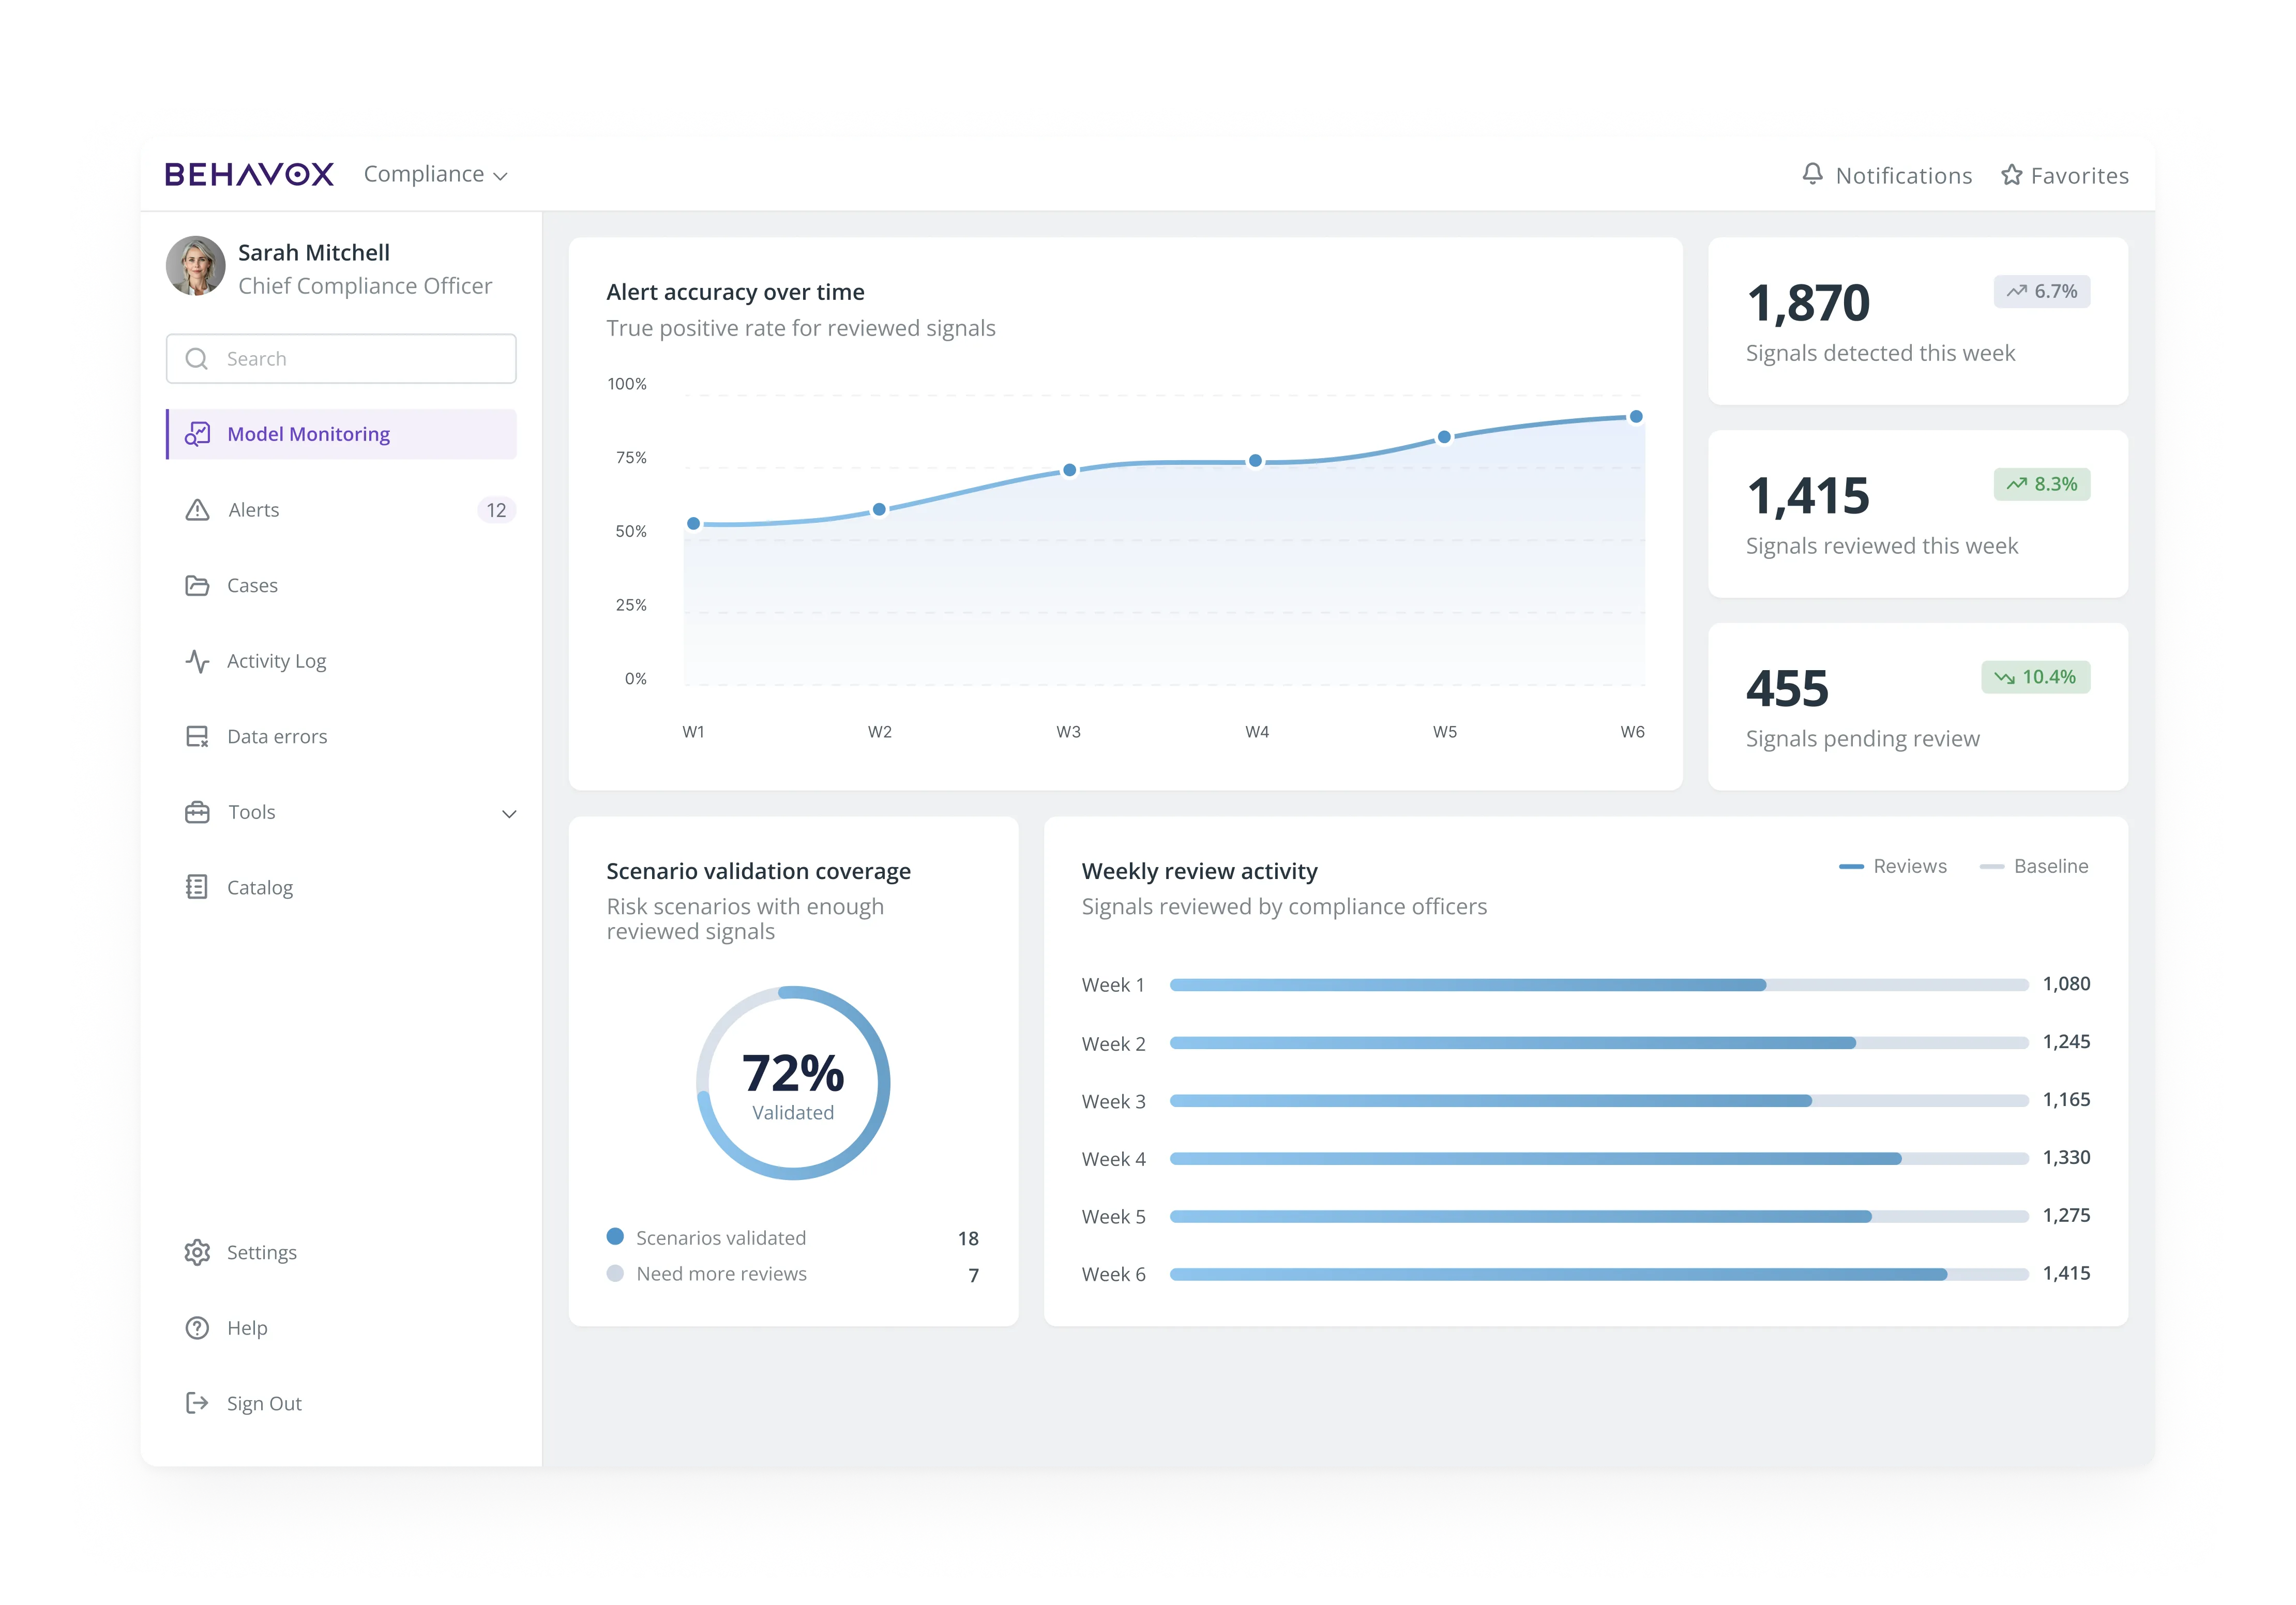Click the magnifier icon in Search
Image resolution: width=2296 pixels, height=1605 pixels.
(x=197, y=359)
